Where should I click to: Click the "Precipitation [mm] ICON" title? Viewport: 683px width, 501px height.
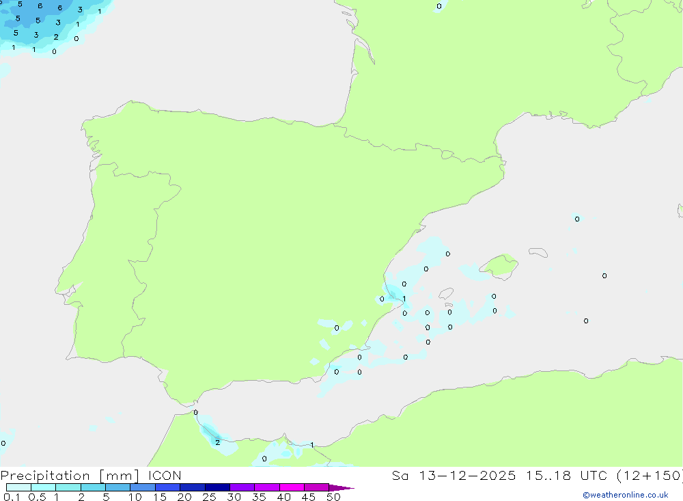pyautogui.click(x=91, y=476)
